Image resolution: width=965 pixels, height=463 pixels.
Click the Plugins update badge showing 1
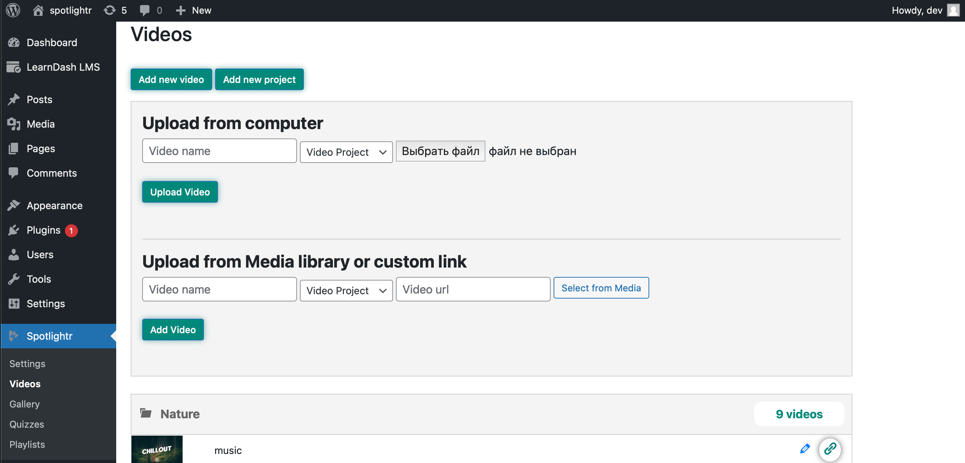pos(71,230)
